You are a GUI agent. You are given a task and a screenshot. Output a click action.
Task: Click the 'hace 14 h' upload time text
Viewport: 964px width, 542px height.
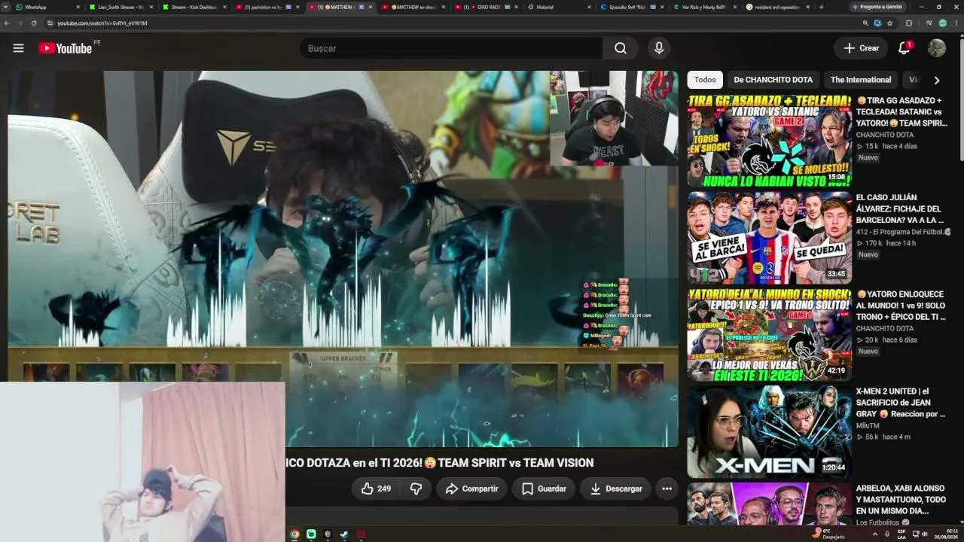(x=901, y=243)
